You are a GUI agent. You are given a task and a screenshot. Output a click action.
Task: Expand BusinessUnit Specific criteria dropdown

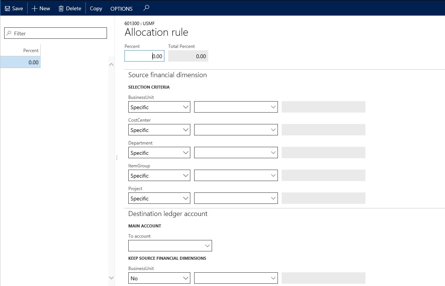(186, 107)
